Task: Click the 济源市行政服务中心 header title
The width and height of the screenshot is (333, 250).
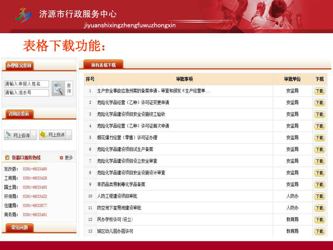Action: (x=78, y=14)
